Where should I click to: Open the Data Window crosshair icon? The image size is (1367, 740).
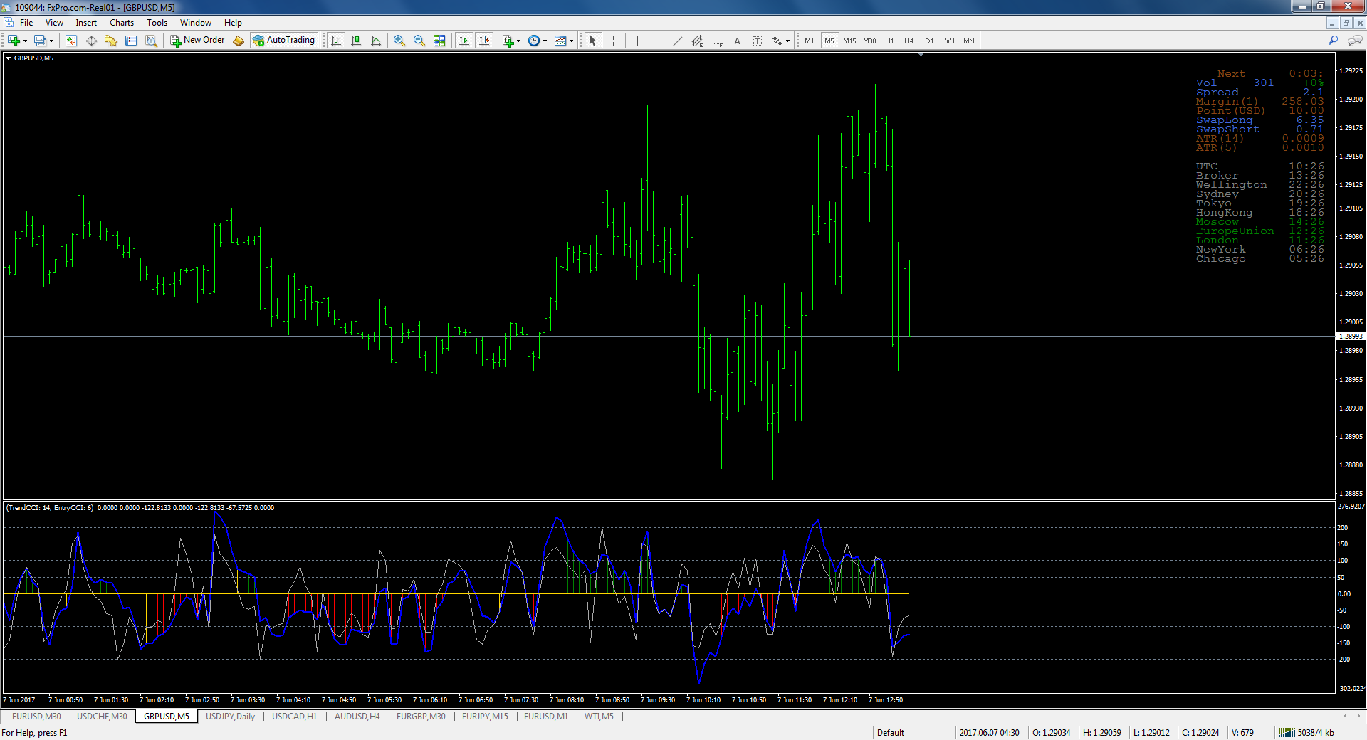(x=91, y=41)
